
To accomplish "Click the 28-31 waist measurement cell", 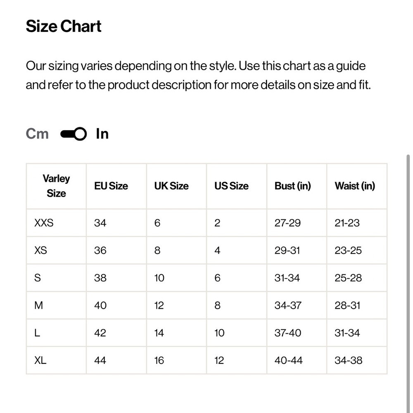I will coord(347,305).
